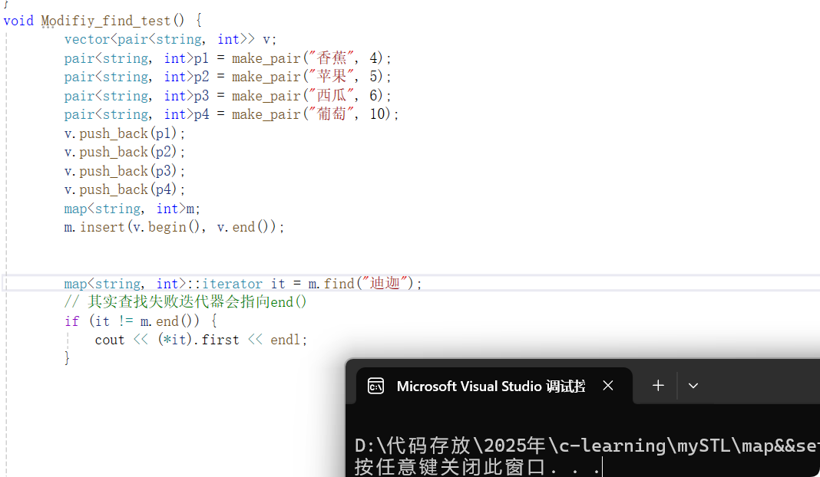Viewport: 820px width, 477px height.
Task: Open a new terminal tab with plus button
Action: [x=659, y=386]
